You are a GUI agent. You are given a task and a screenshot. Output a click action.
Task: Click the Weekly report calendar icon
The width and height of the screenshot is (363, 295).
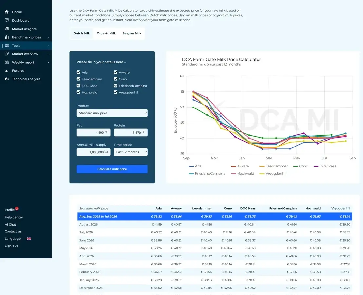7,62
